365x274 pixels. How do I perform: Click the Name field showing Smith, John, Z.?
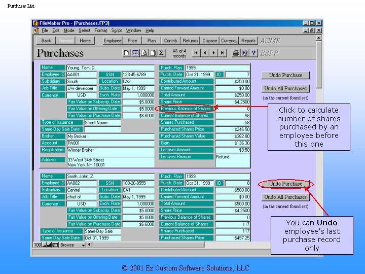(111, 177)
